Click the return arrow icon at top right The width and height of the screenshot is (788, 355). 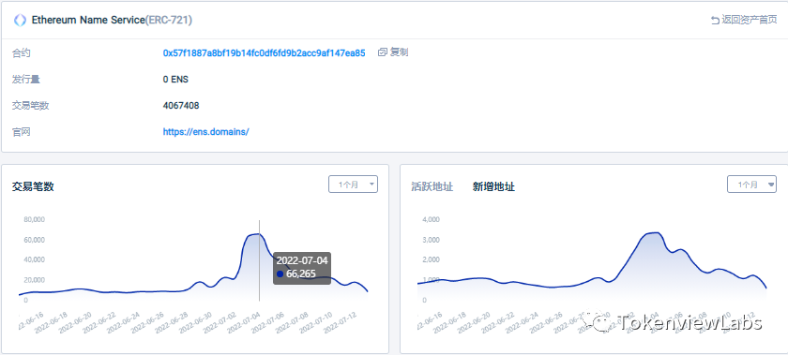[715, 21]
